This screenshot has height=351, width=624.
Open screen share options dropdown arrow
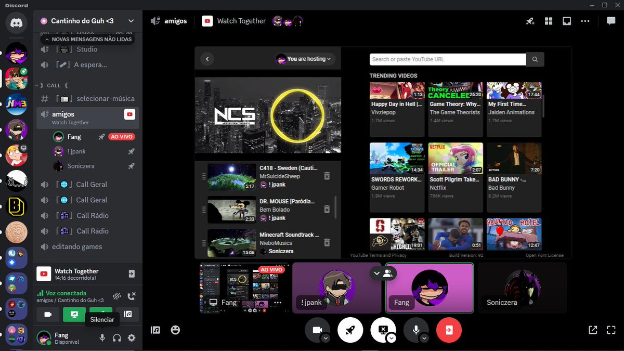[392, 338]
